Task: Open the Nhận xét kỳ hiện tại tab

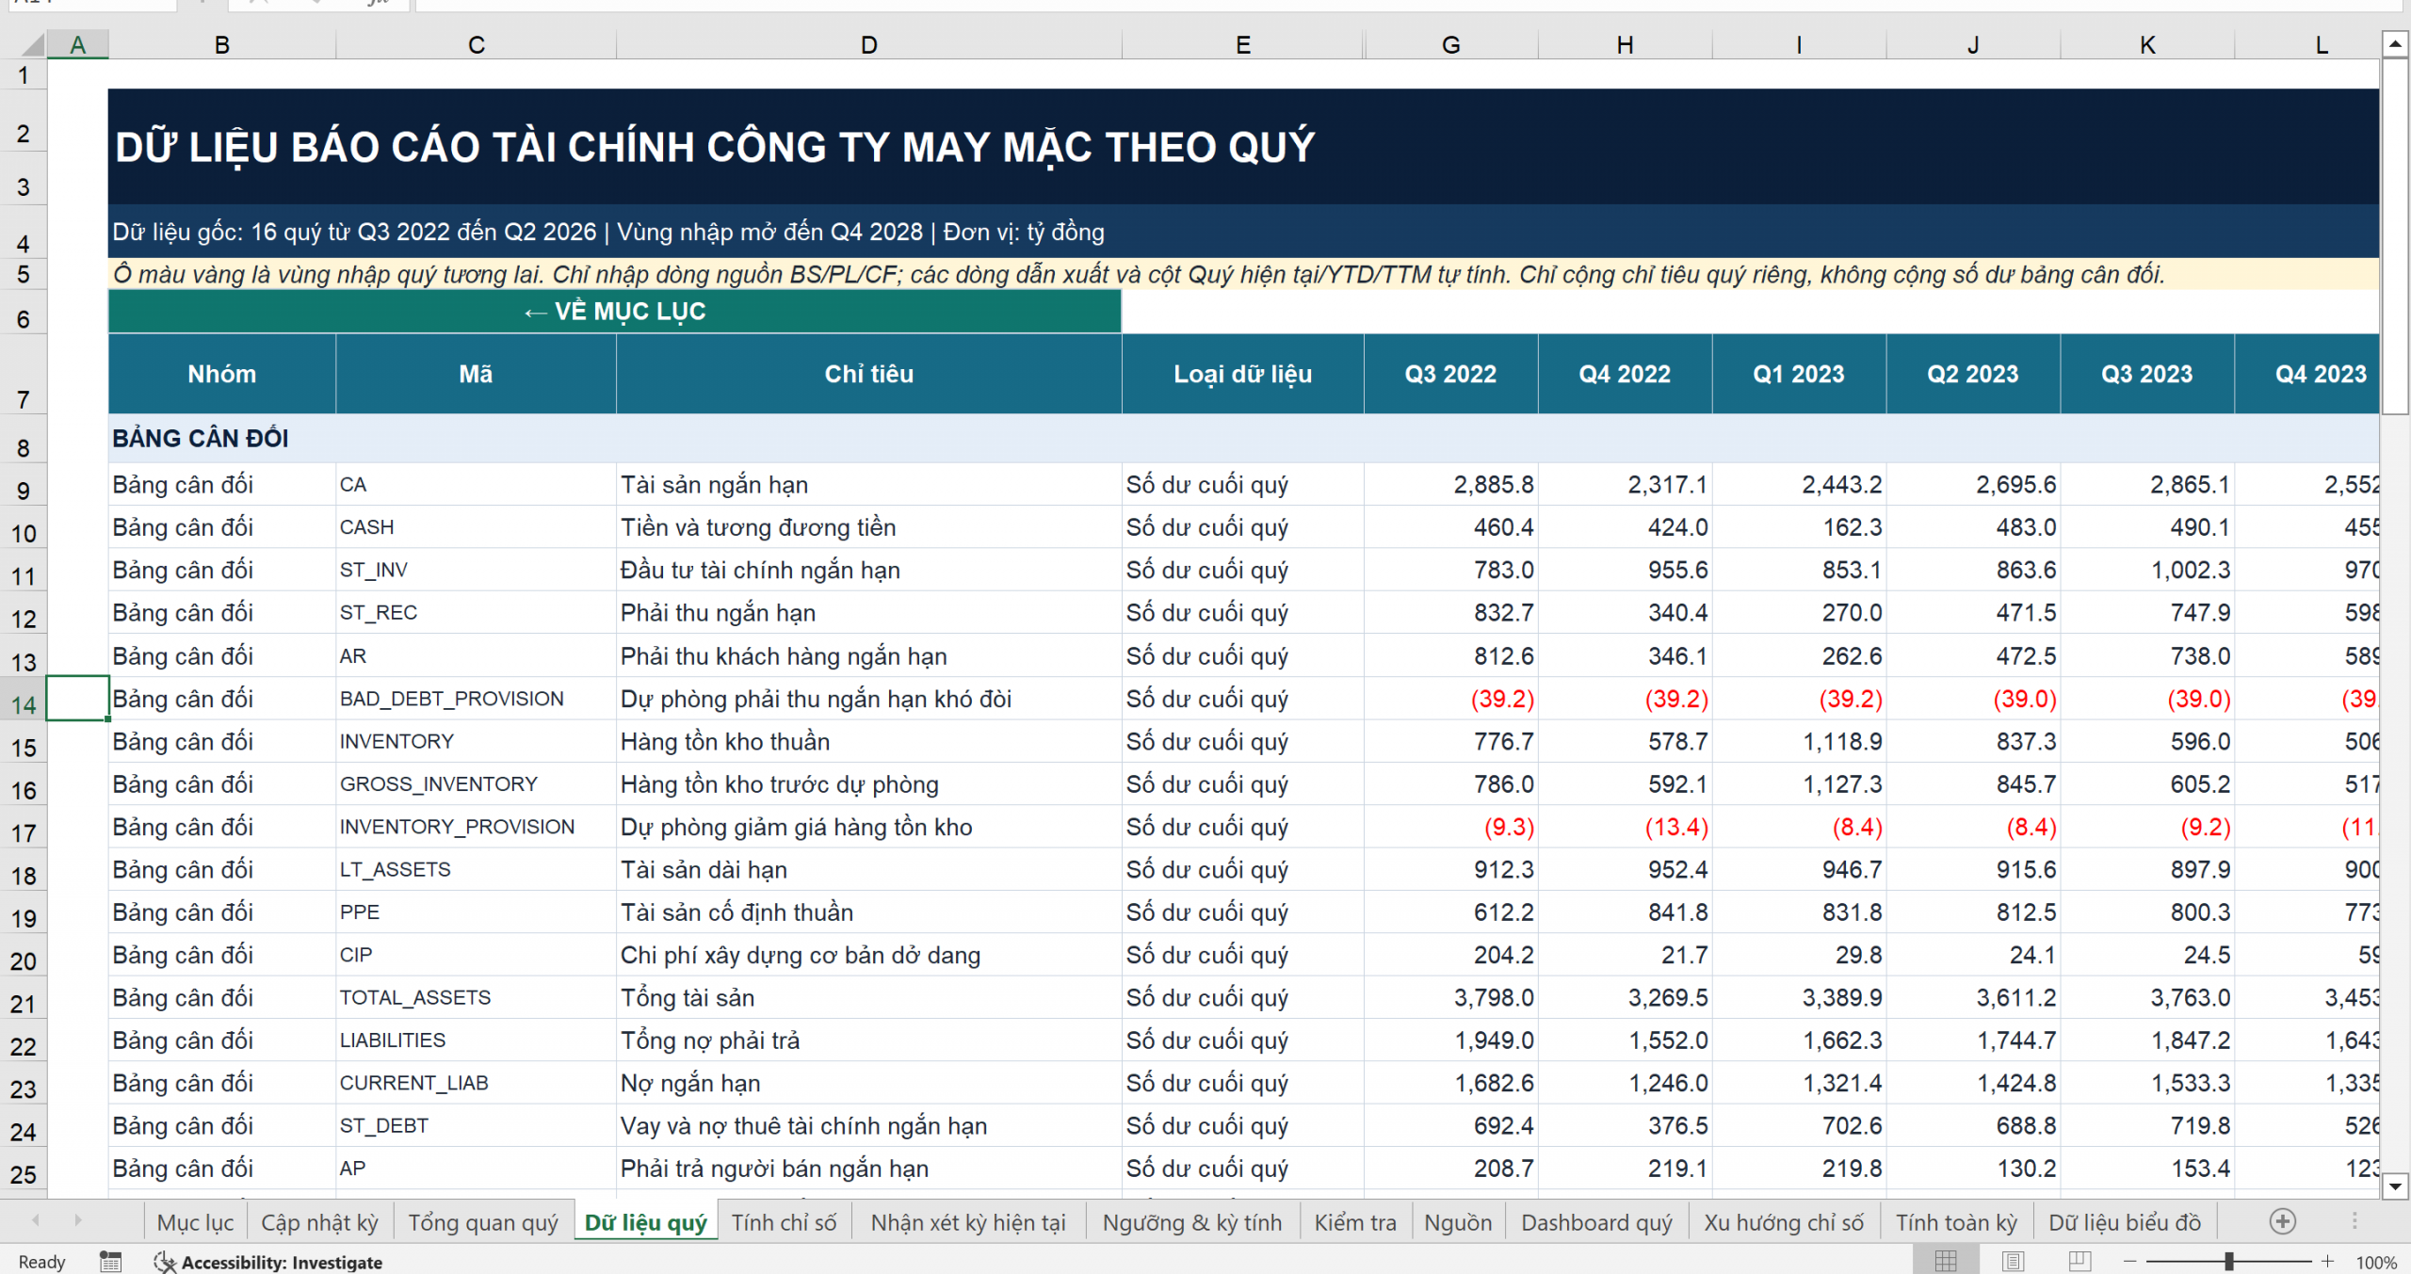Action: coord(968,1222)
